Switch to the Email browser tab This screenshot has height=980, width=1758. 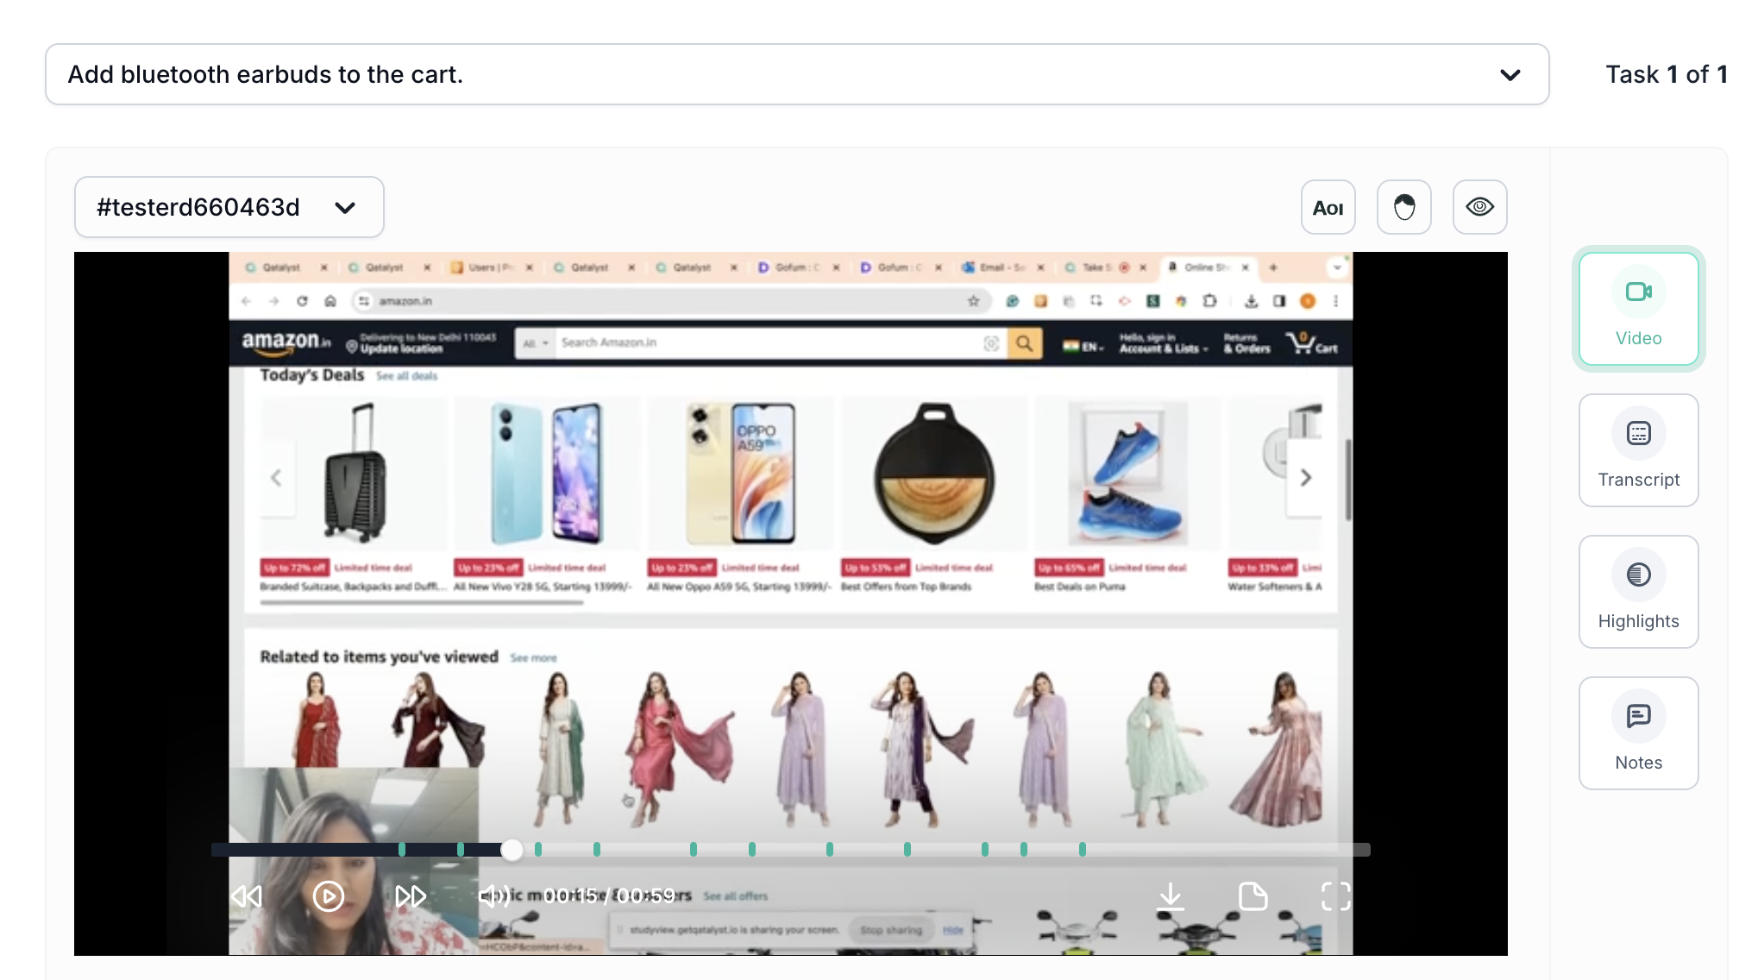(1001, 267)
